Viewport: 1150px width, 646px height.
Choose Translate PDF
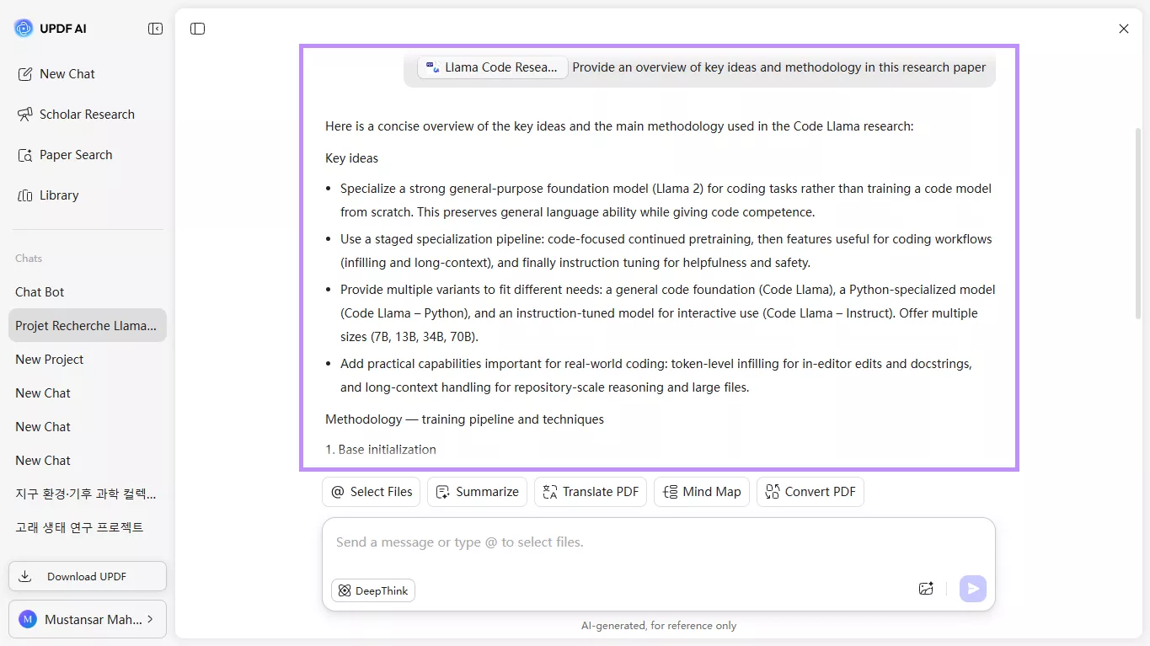pos(590,492)
